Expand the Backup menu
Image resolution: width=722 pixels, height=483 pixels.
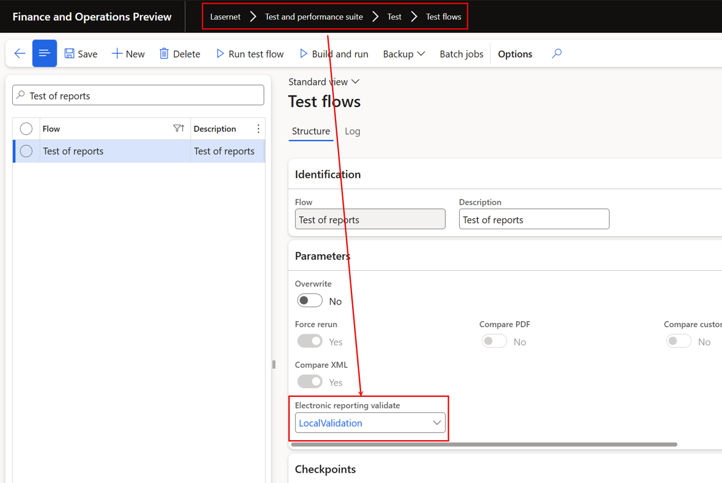pos(404,54)
